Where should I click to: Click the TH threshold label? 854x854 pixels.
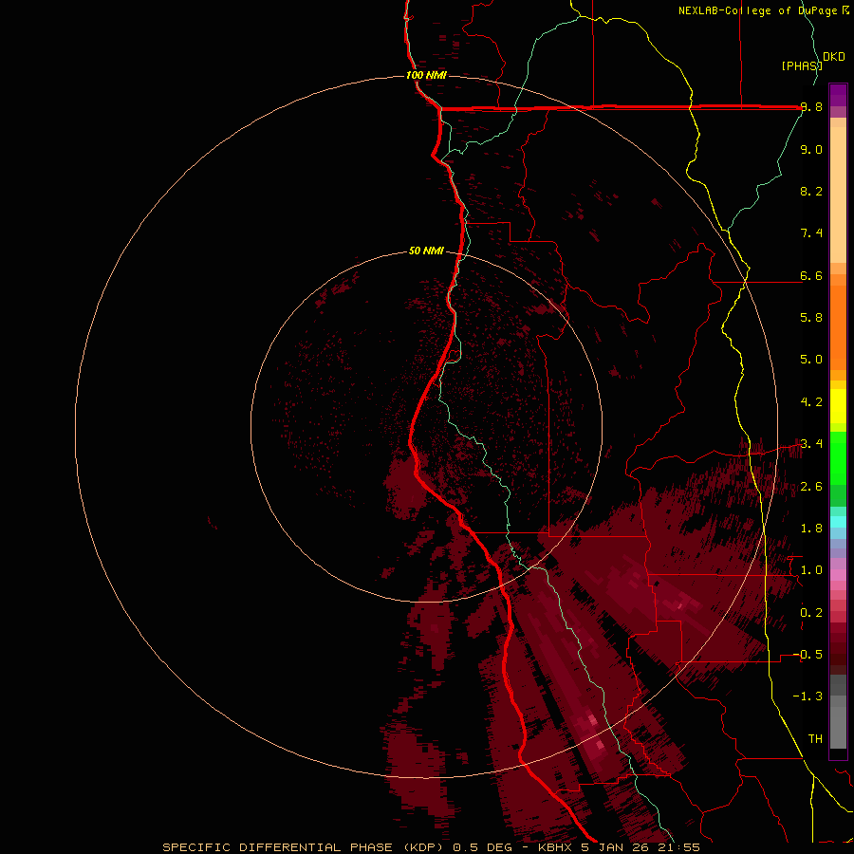[x=815, y=739]
